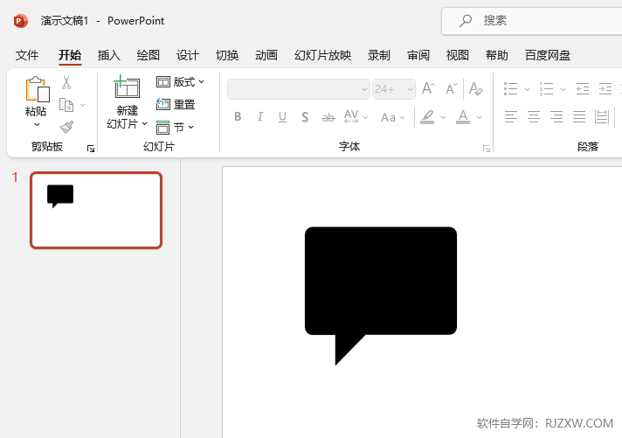Toggle underline formatting
Screen dimensions: 622x438
[282, 117]
